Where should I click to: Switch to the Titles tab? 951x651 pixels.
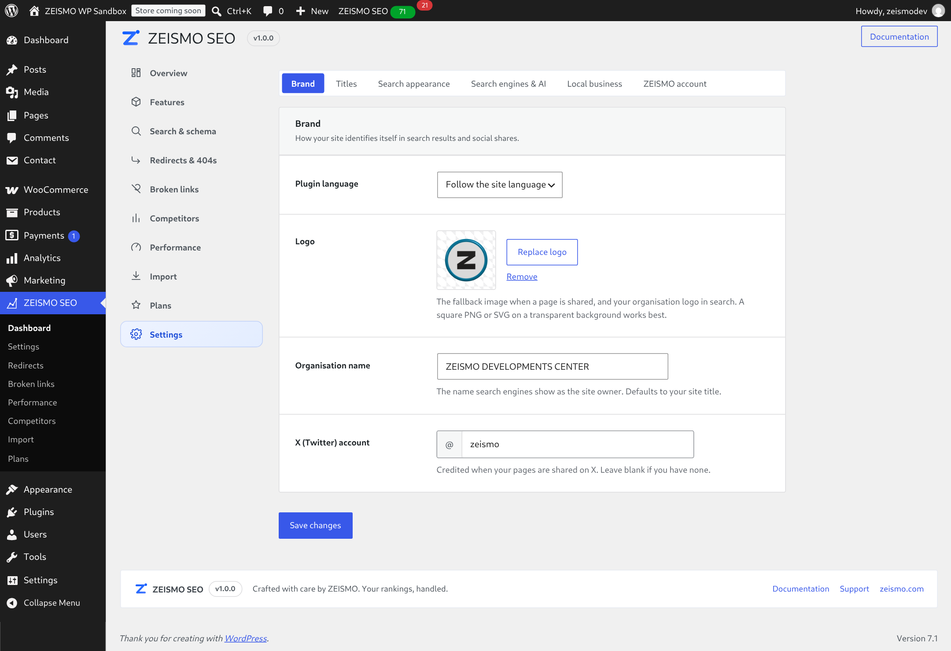tap(346, 84)
